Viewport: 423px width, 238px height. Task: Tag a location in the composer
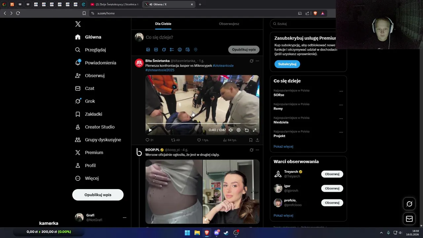tap(196, 50)
